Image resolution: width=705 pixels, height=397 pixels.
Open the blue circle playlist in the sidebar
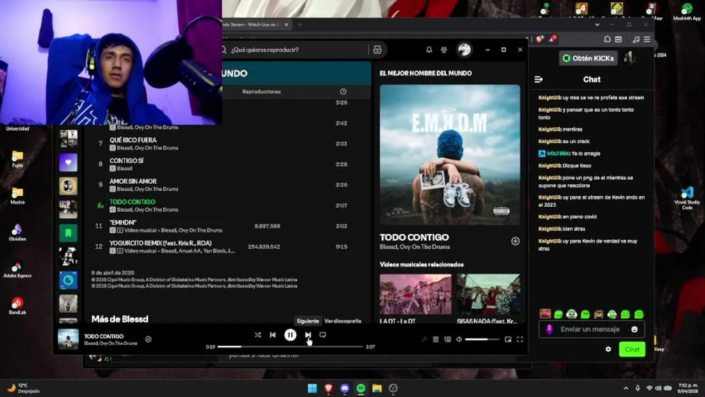pyautogui.click(x=68, y=280)
